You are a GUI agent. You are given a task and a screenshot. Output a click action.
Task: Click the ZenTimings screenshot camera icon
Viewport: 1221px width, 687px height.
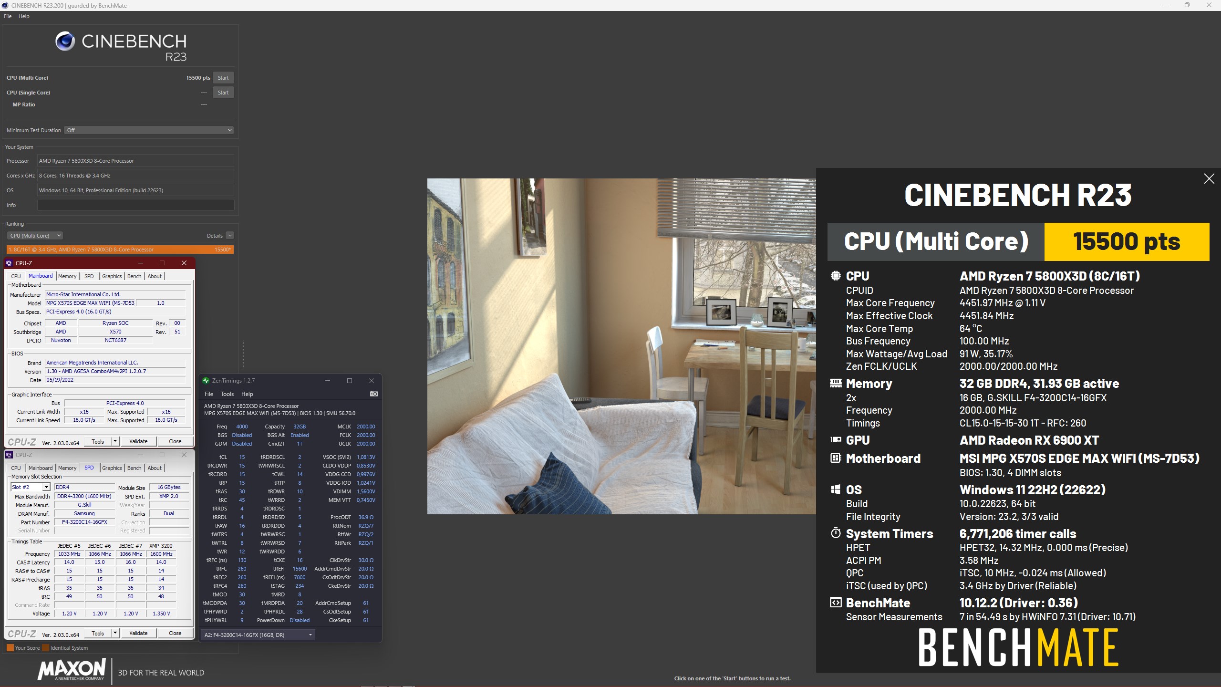pos(374,394)
